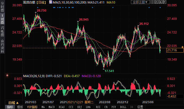Switch to 分时图 view

coord(2,7)
